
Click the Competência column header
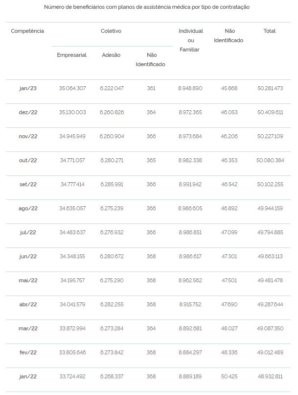point(27,31)
